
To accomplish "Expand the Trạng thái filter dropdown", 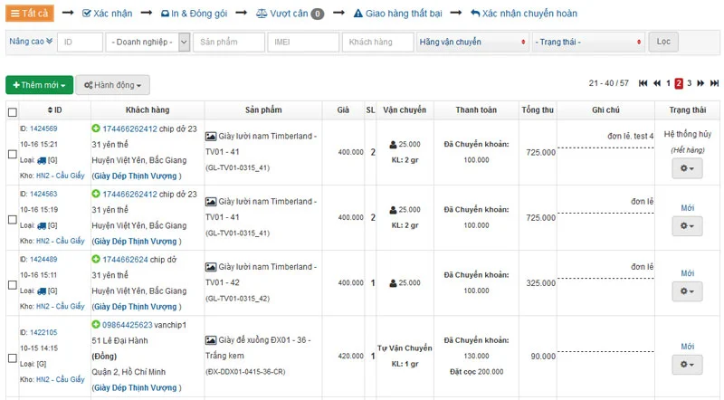I will (587, 42).
